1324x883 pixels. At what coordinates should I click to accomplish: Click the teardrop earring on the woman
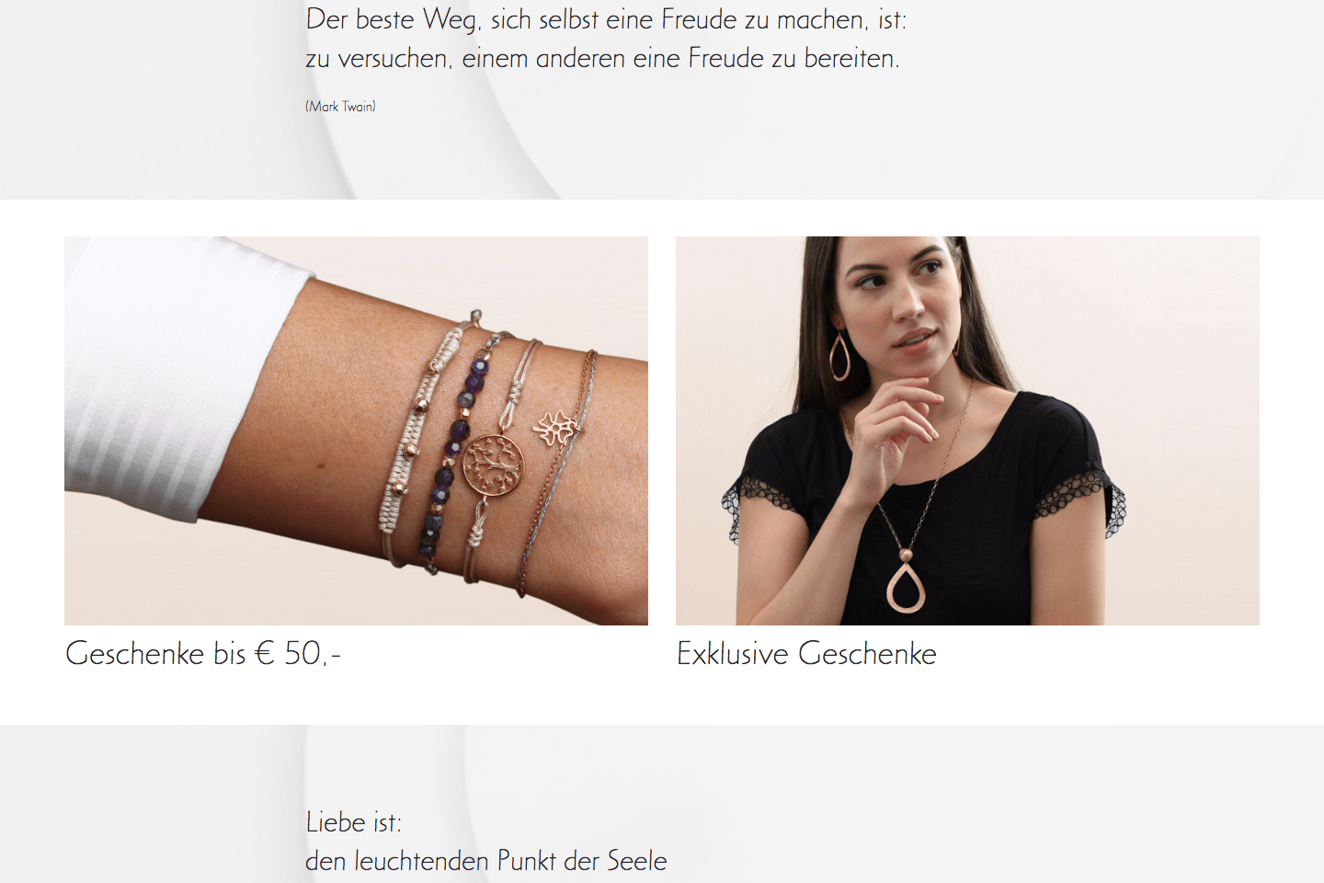tap(840, 355)
